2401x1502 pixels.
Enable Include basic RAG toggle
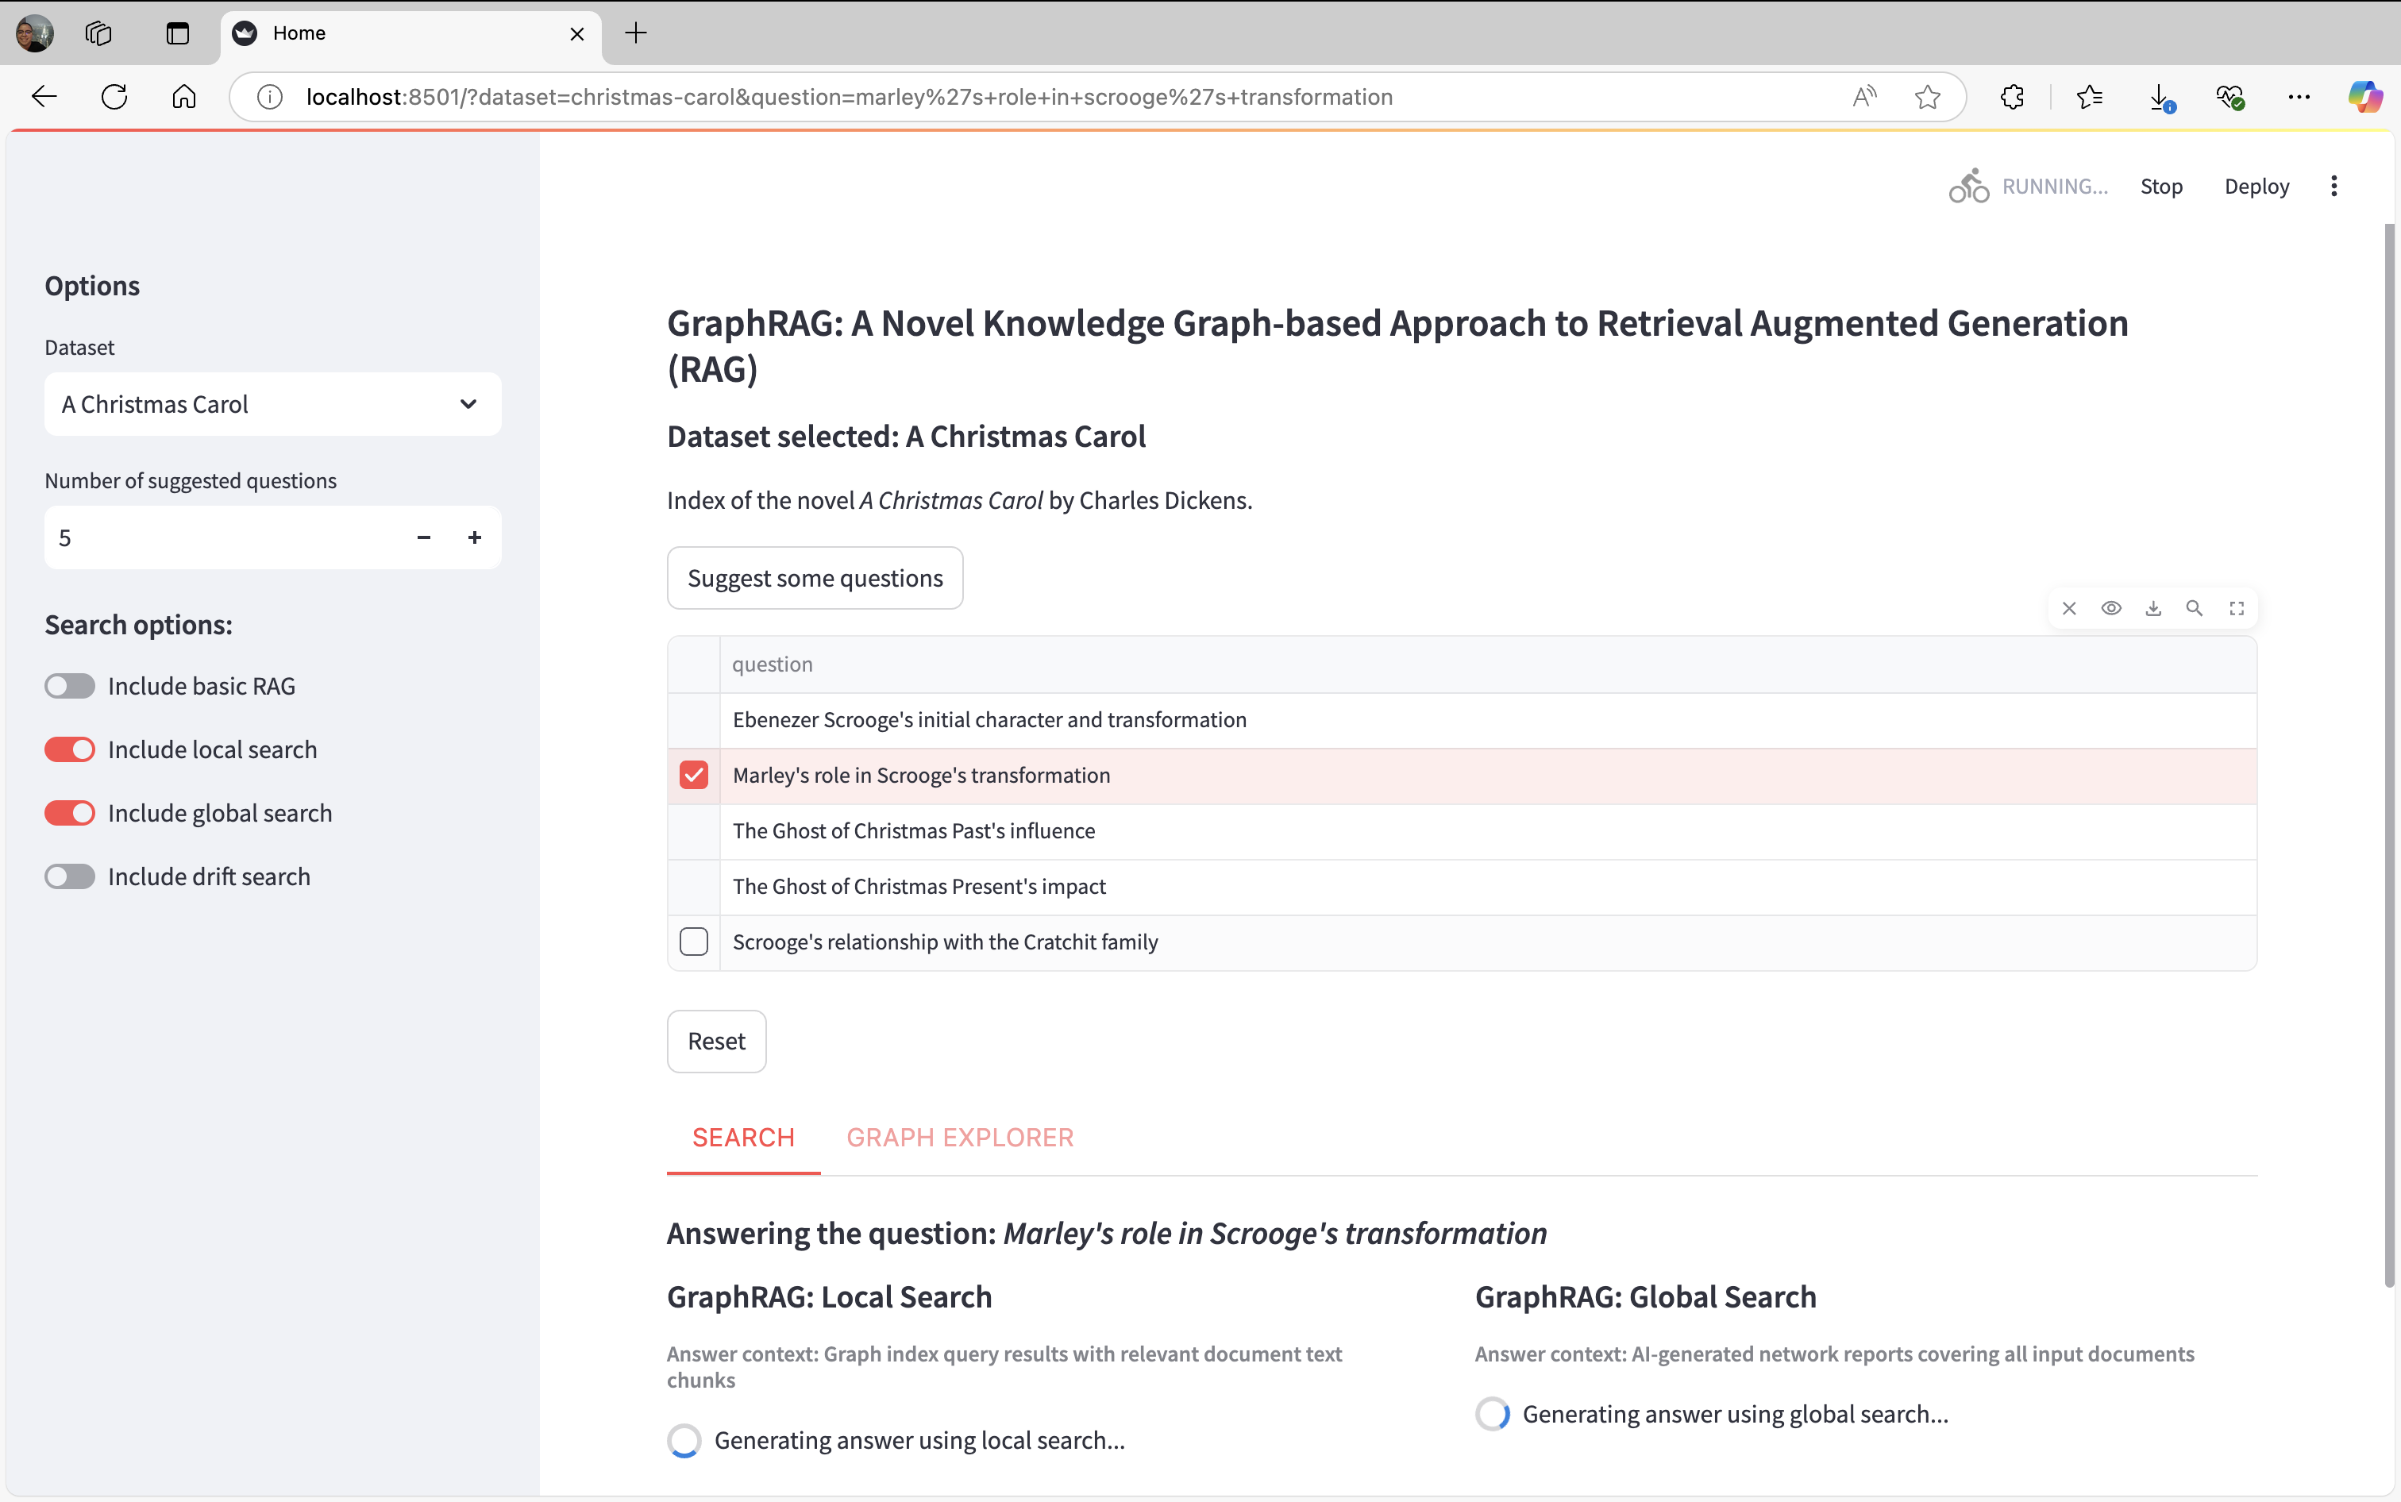pyautogui.click(x=70, y=687)
